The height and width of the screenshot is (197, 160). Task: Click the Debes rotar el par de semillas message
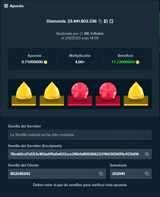[x=80, y=185]
